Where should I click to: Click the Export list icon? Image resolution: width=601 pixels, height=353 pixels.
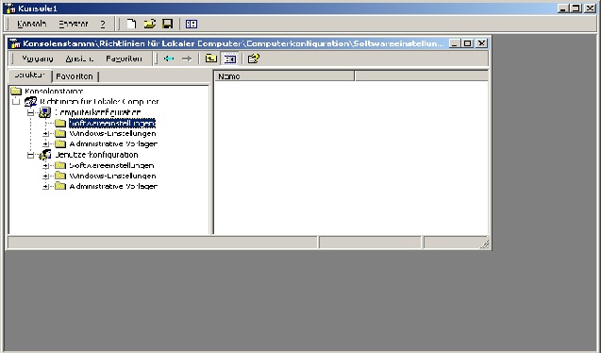click(254, 59)
